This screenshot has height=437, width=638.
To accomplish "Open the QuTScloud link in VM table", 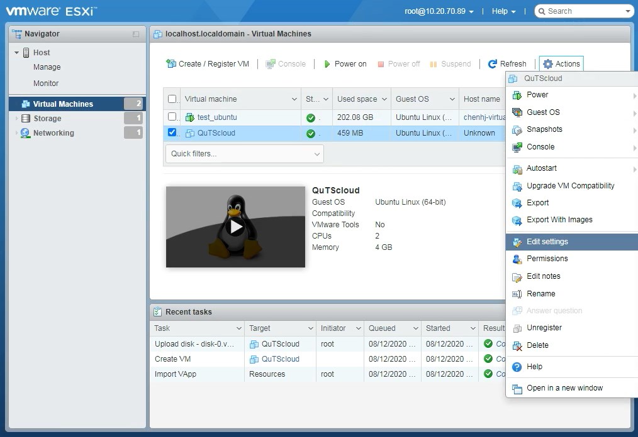I will coord(216,133).
